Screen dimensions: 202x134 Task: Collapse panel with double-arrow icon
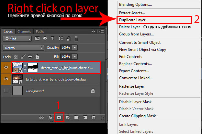[94, 32]
